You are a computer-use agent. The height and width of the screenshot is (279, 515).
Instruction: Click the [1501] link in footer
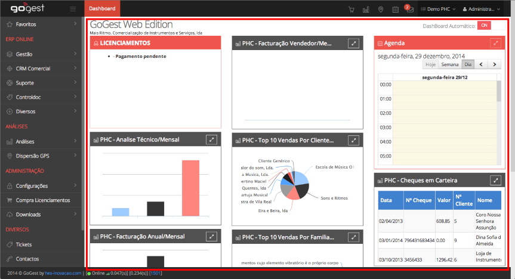(156, 273)
